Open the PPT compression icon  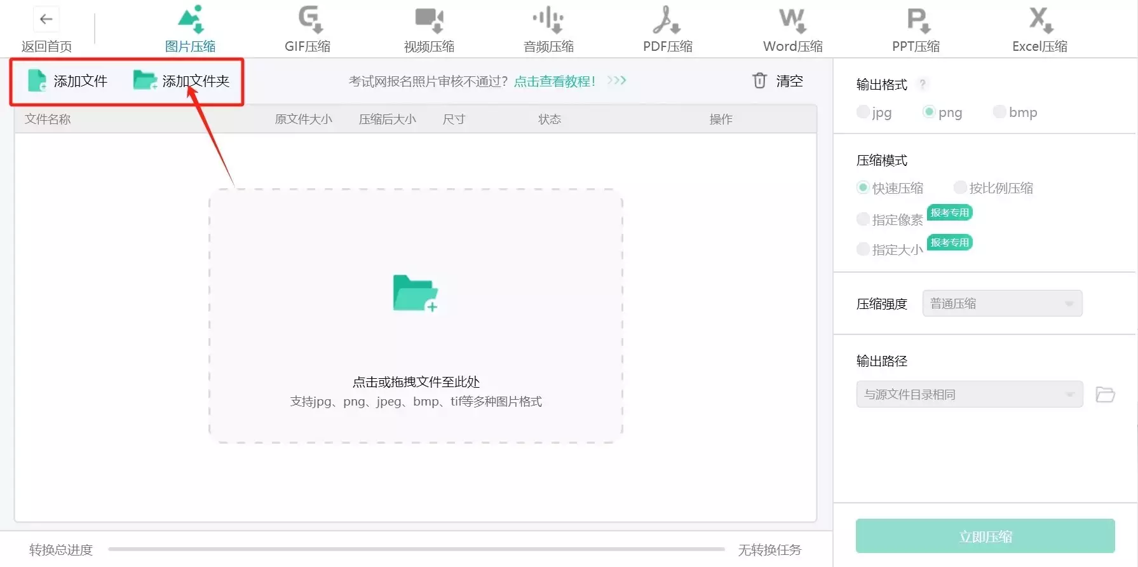click(x=917, y=19)
